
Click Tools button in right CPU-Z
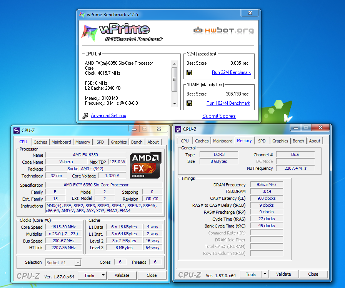click(251, 275)
